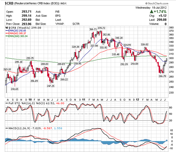Click the SCTR field label
Image resolution: width=176 pixels, height=152 pixels.
(x=76, y=24)
